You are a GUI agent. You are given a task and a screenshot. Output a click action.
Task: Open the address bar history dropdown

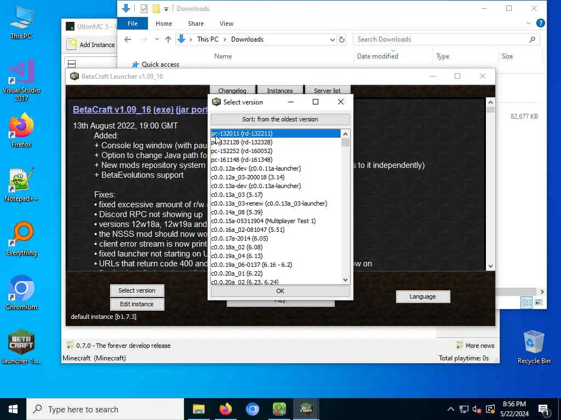(333, 39)
